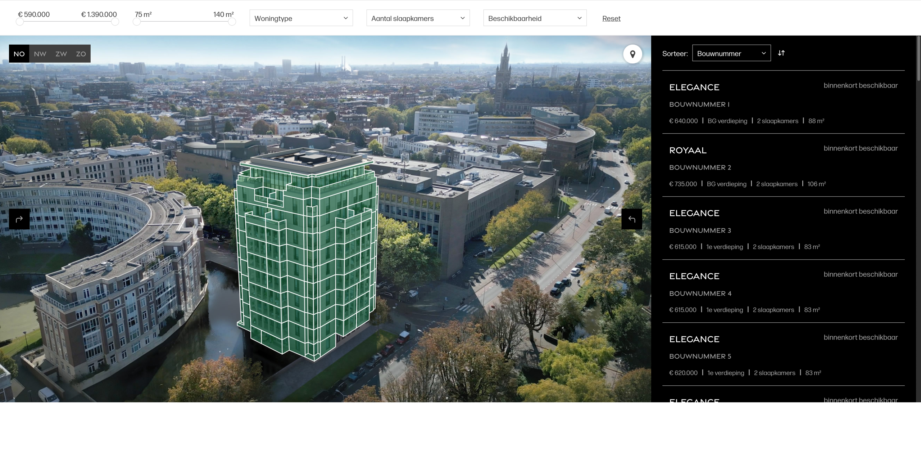This screenshot has width=921, height=457.
Task: Click the green highlighted apartment tower
Action: click(x=306, y=252)
